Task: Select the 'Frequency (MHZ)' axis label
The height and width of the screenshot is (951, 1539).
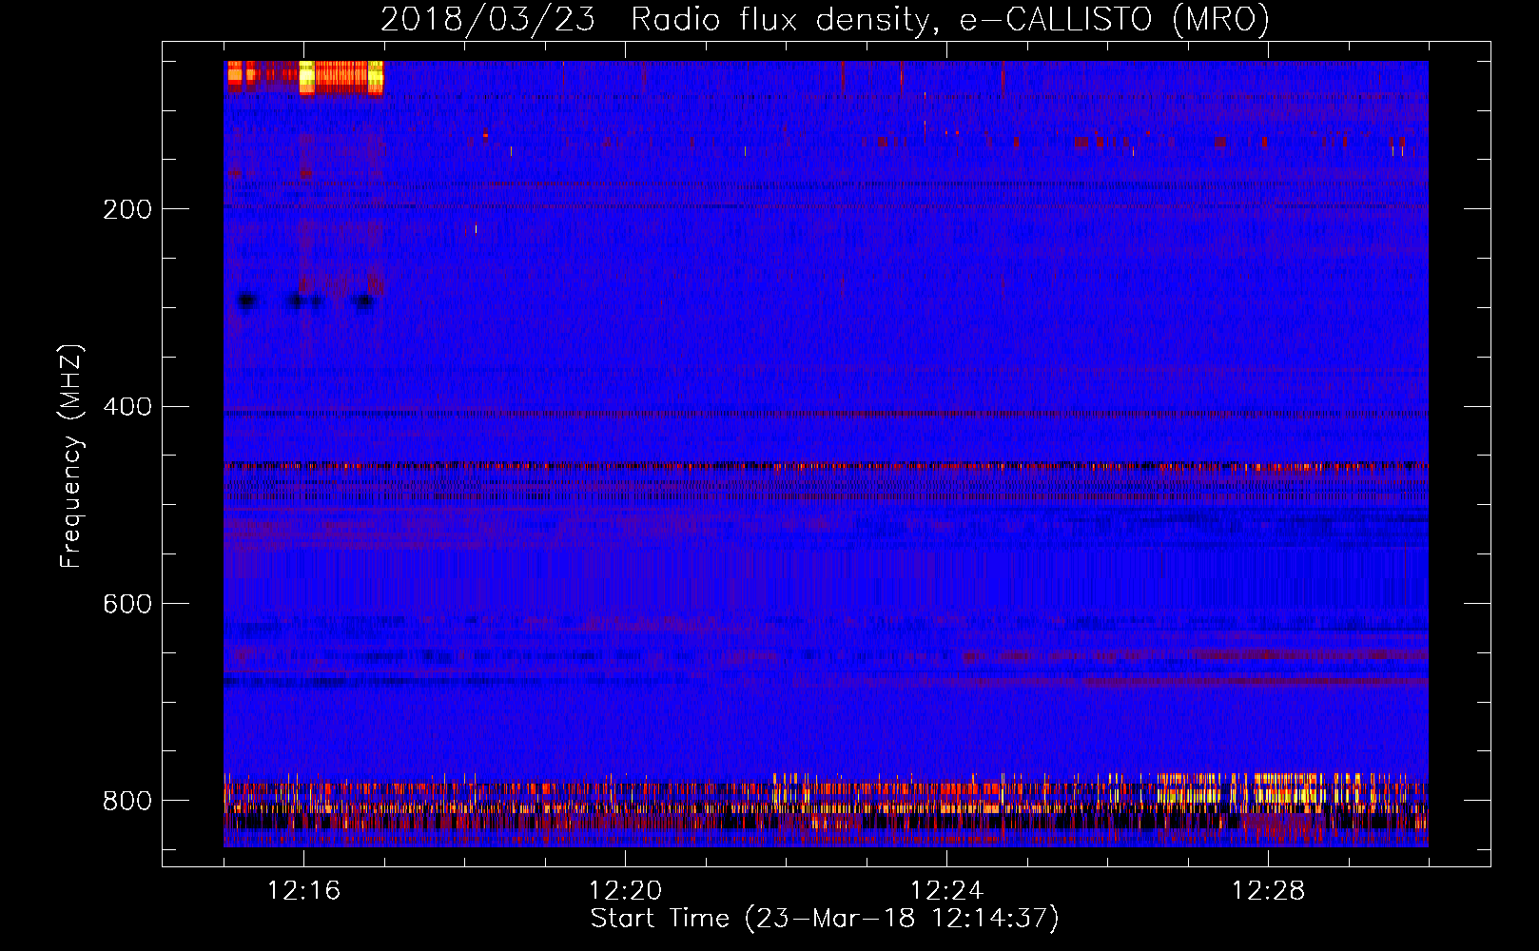Action: pyautogui.click(x=71, y=456)
